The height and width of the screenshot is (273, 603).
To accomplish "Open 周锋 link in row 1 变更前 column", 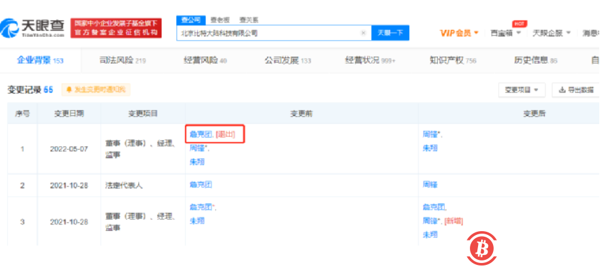I will (197, 148).
